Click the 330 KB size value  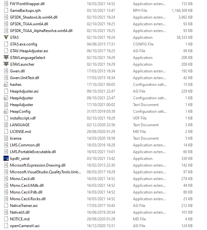(187, 159)
